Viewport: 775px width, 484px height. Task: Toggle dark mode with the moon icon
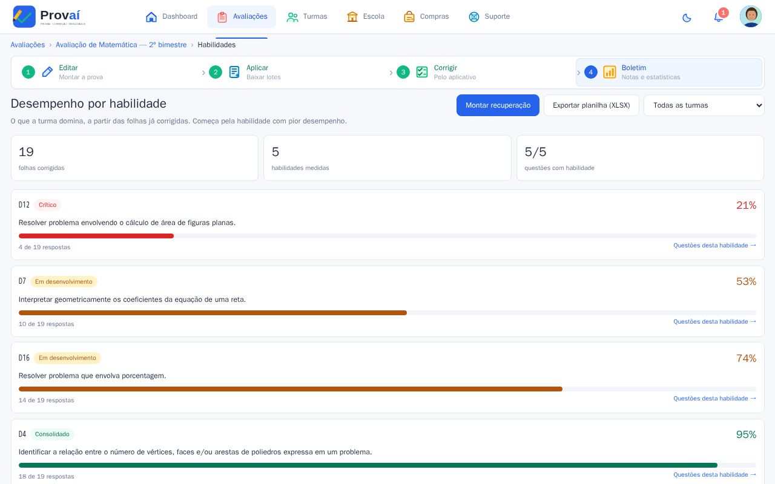[687, 18]
